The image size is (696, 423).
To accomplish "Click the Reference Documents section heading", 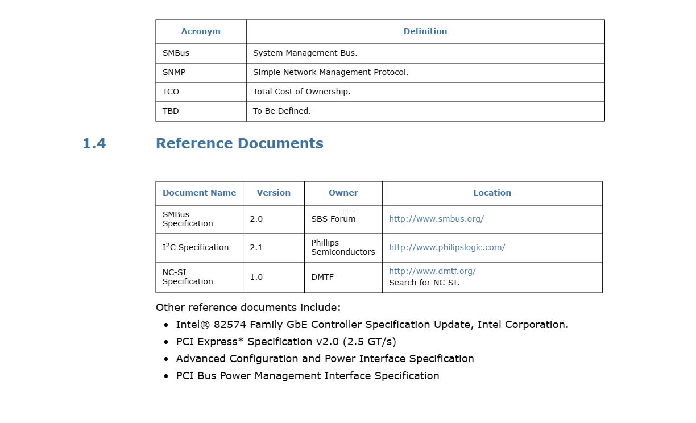I will pyautogui.click(x=239, y=144).
